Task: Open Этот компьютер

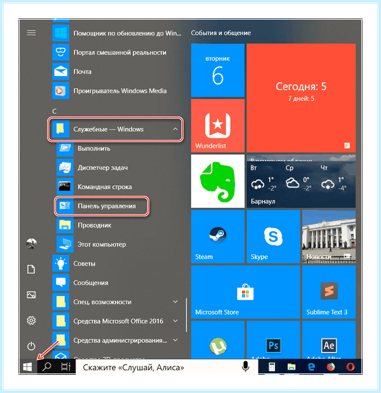Action: [x=119, y=245]
